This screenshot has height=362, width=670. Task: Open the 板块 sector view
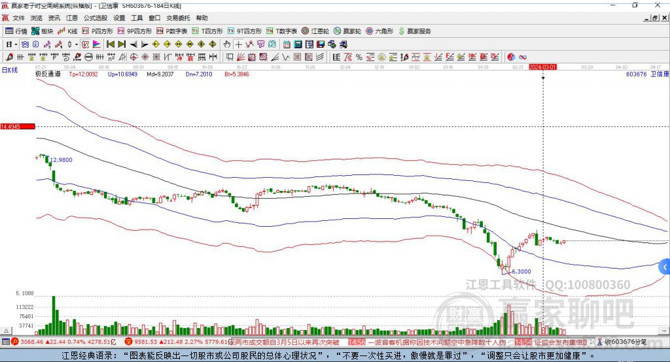(42, 31)
